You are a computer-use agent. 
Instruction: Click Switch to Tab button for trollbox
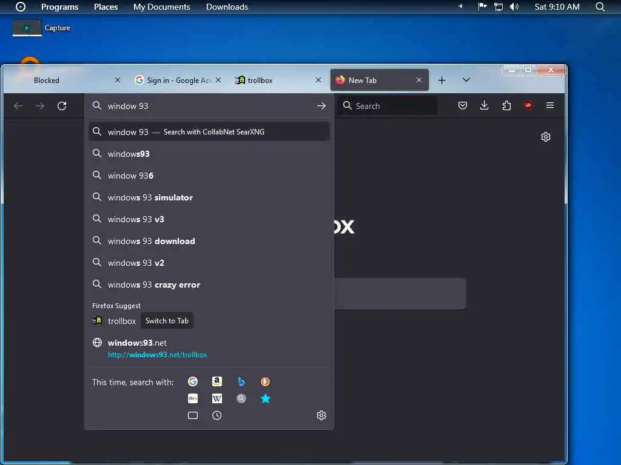(x=167, y=321)
